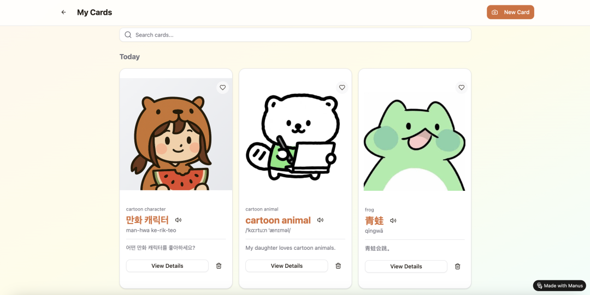The image size is (590, 295).
Task: Click the back arrow beside My Cards
Action: 63,12
